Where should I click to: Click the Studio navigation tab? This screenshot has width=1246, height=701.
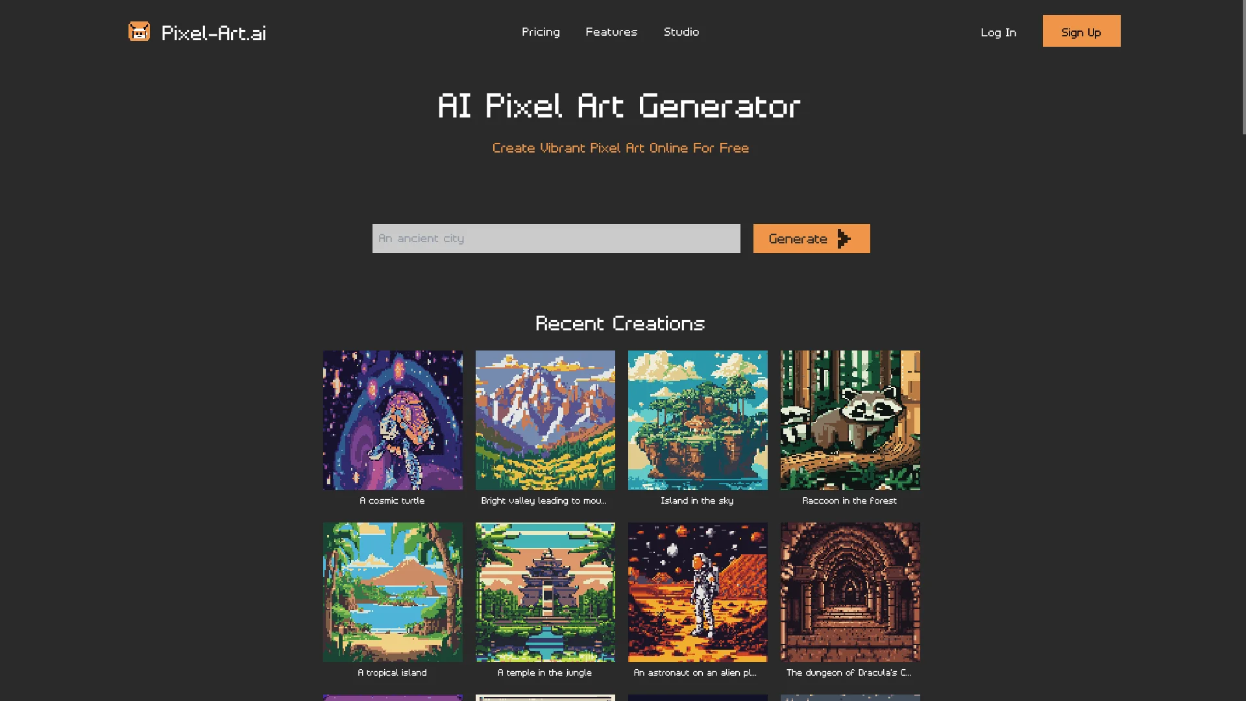coord(681,32)
